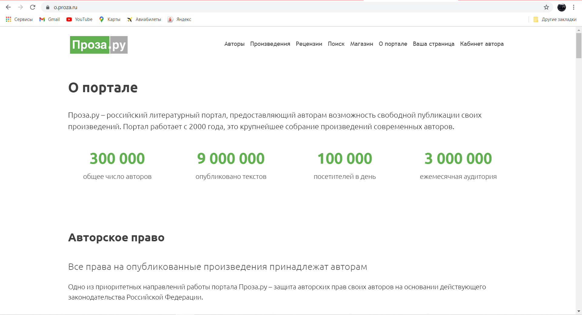Open Кабинет автора link
The width and height of the screenshot is (582, 315).
coord(482,44)
